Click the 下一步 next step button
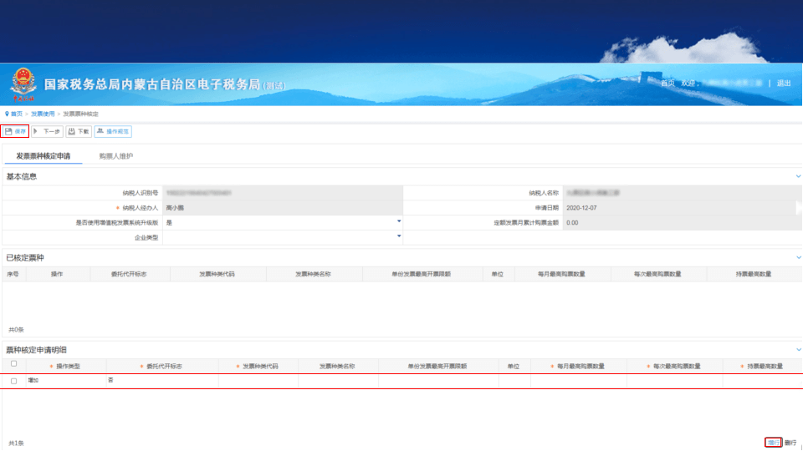This screenshot has width=803, height=451. 47,131
